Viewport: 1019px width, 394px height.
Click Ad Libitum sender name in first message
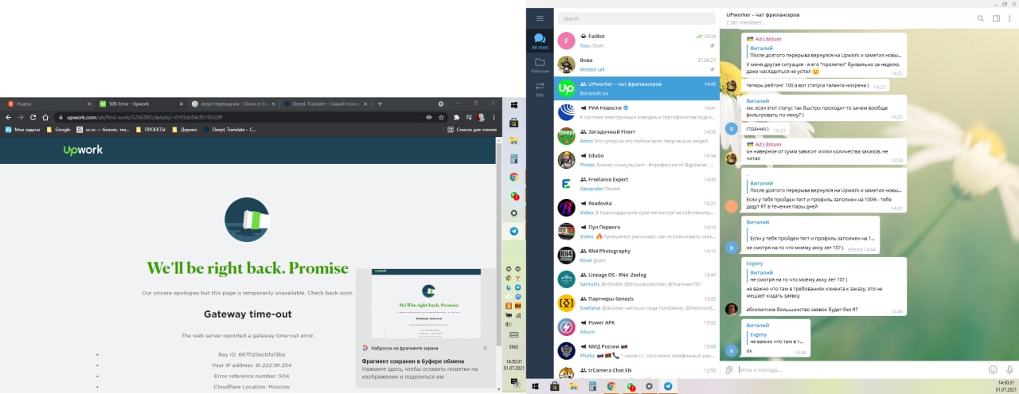767,38
